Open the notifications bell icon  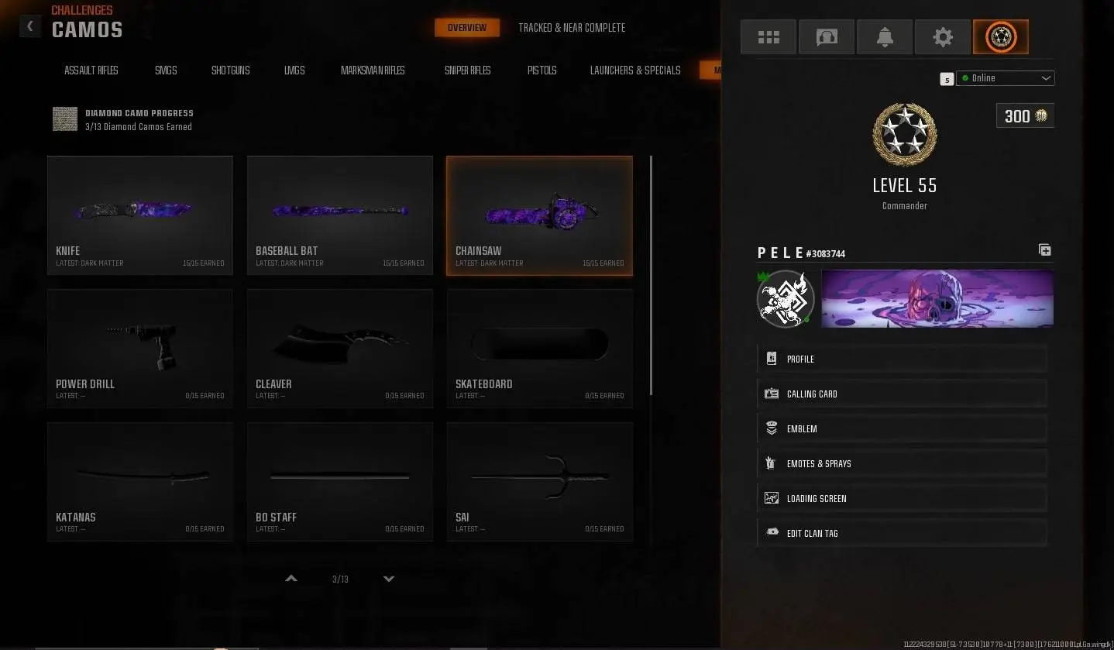[x=885, y=37]
